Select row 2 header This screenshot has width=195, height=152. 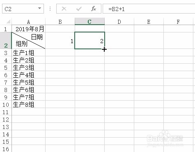pos(6,41)
